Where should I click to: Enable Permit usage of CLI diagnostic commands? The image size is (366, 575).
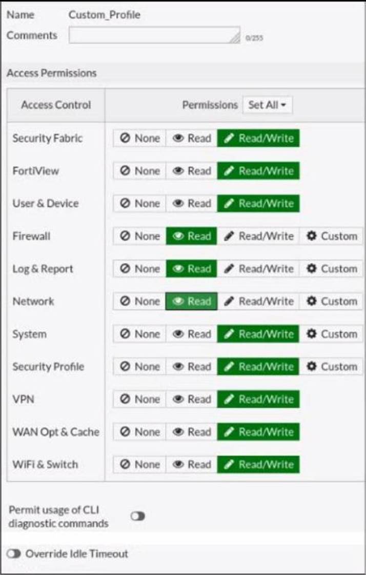(138, 517)
